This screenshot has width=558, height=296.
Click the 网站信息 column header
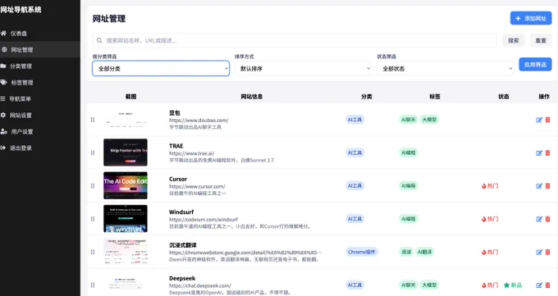252,97
